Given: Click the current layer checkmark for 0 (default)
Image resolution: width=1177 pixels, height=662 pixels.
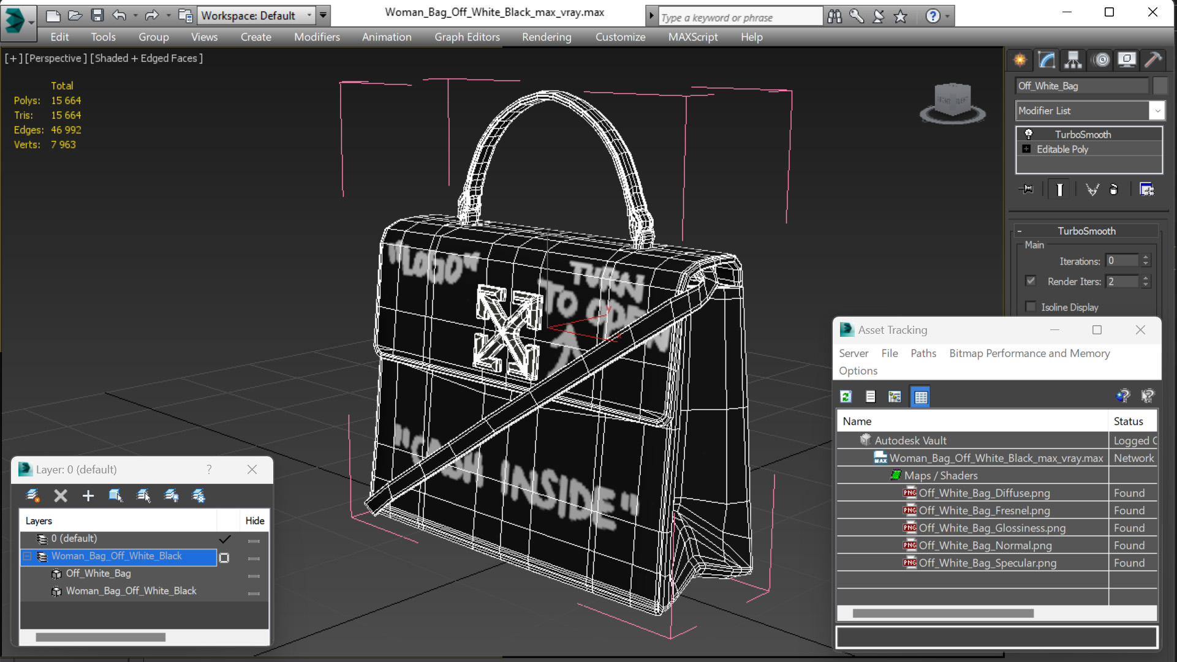Looking at the screenshot, I should [225, 539].
